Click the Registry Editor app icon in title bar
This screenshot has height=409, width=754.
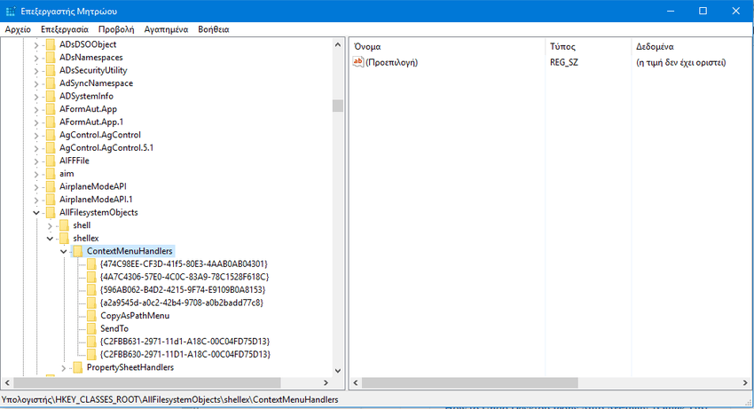10,11
